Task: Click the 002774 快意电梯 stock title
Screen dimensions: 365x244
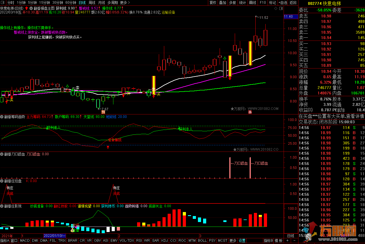Action: (325, 3)
